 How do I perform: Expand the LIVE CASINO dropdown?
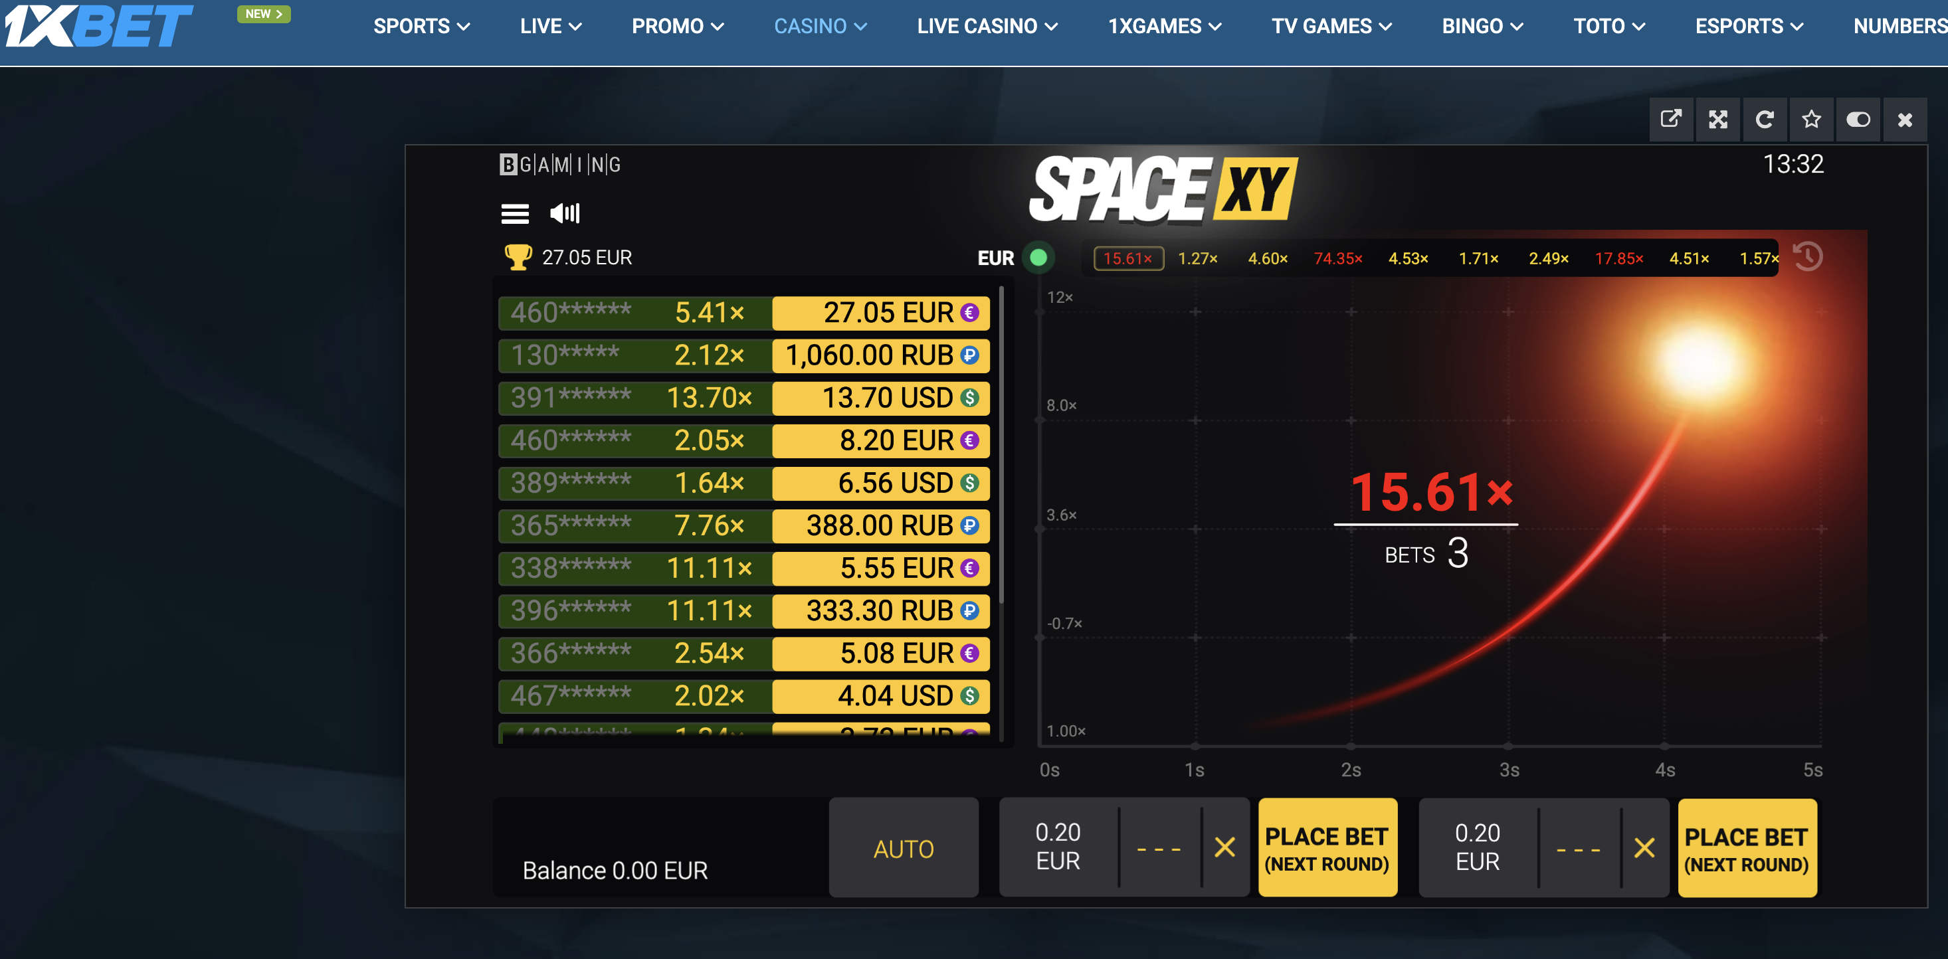pyautogui.click(x=987, y=27)
